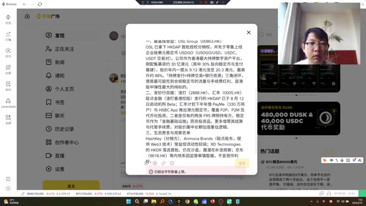Open the weather widget on taskbar
Image resolution: width=366 pixels, height=206 pixels.
[x=11, y=201]
